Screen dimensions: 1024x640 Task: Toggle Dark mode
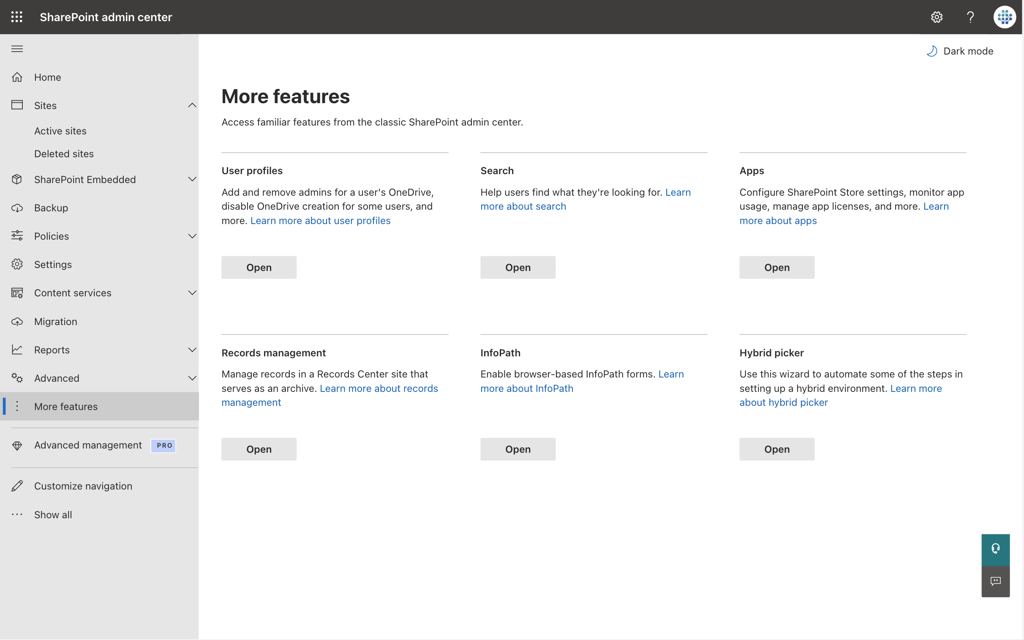pos(959,51)
